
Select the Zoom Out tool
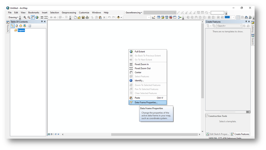coord(29,17)
